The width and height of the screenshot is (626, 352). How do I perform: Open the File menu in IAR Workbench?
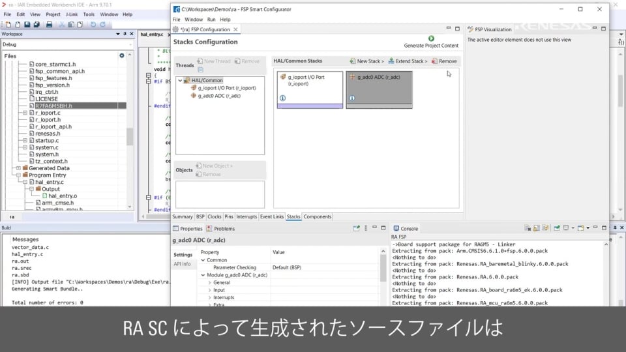click(7, 14)
